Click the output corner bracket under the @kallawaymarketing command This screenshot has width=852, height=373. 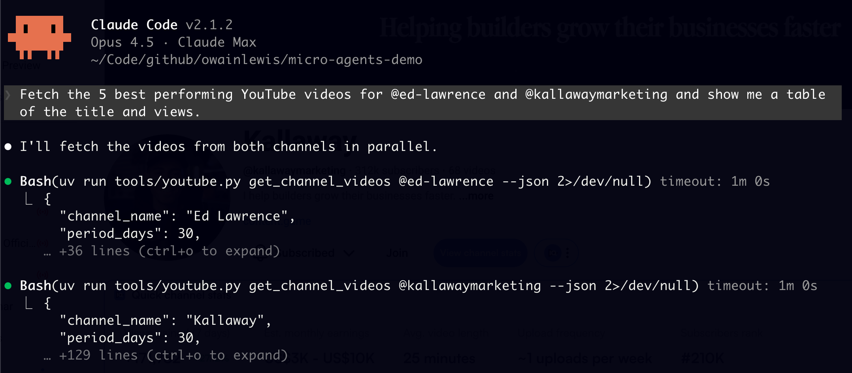click(x=28, y=303)
